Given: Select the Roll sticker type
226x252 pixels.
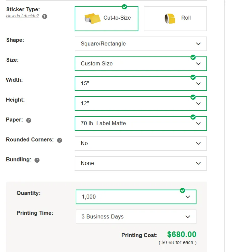Looking at the screenshot, I should [x=176, y=19].
